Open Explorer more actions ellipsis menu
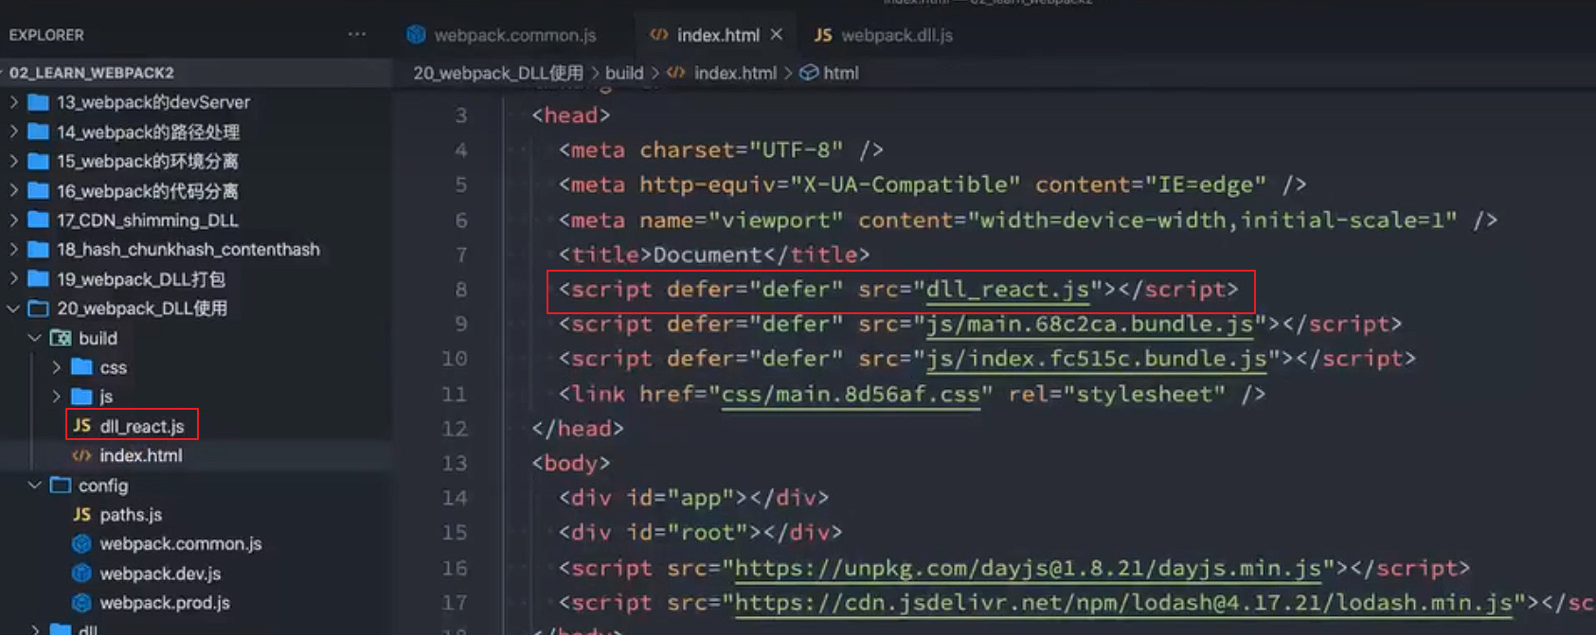The height and width of the screenshot is (635, 1596). click(356, 34)
